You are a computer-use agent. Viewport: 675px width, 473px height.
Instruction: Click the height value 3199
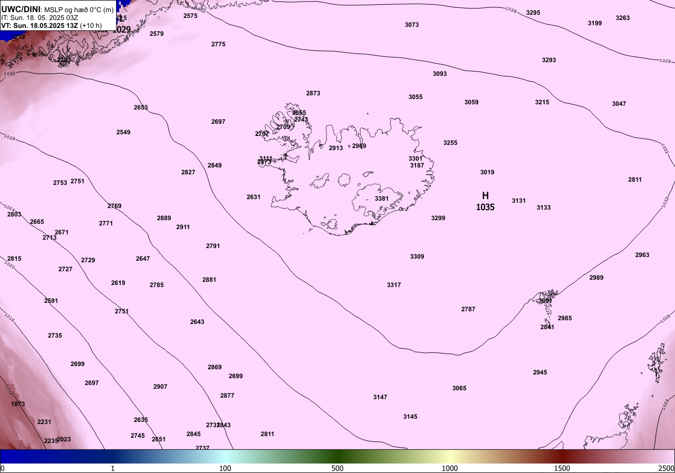595,23
